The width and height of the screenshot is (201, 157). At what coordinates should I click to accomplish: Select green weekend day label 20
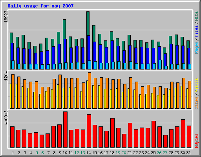[124, 153]
